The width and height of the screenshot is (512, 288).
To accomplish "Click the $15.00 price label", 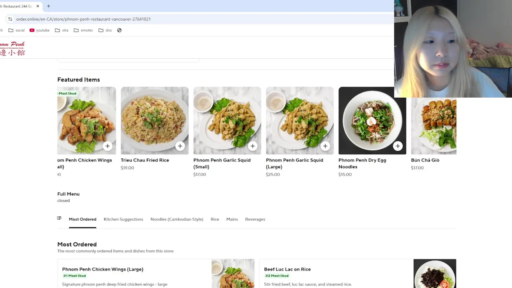I will [x=345, y=174].
